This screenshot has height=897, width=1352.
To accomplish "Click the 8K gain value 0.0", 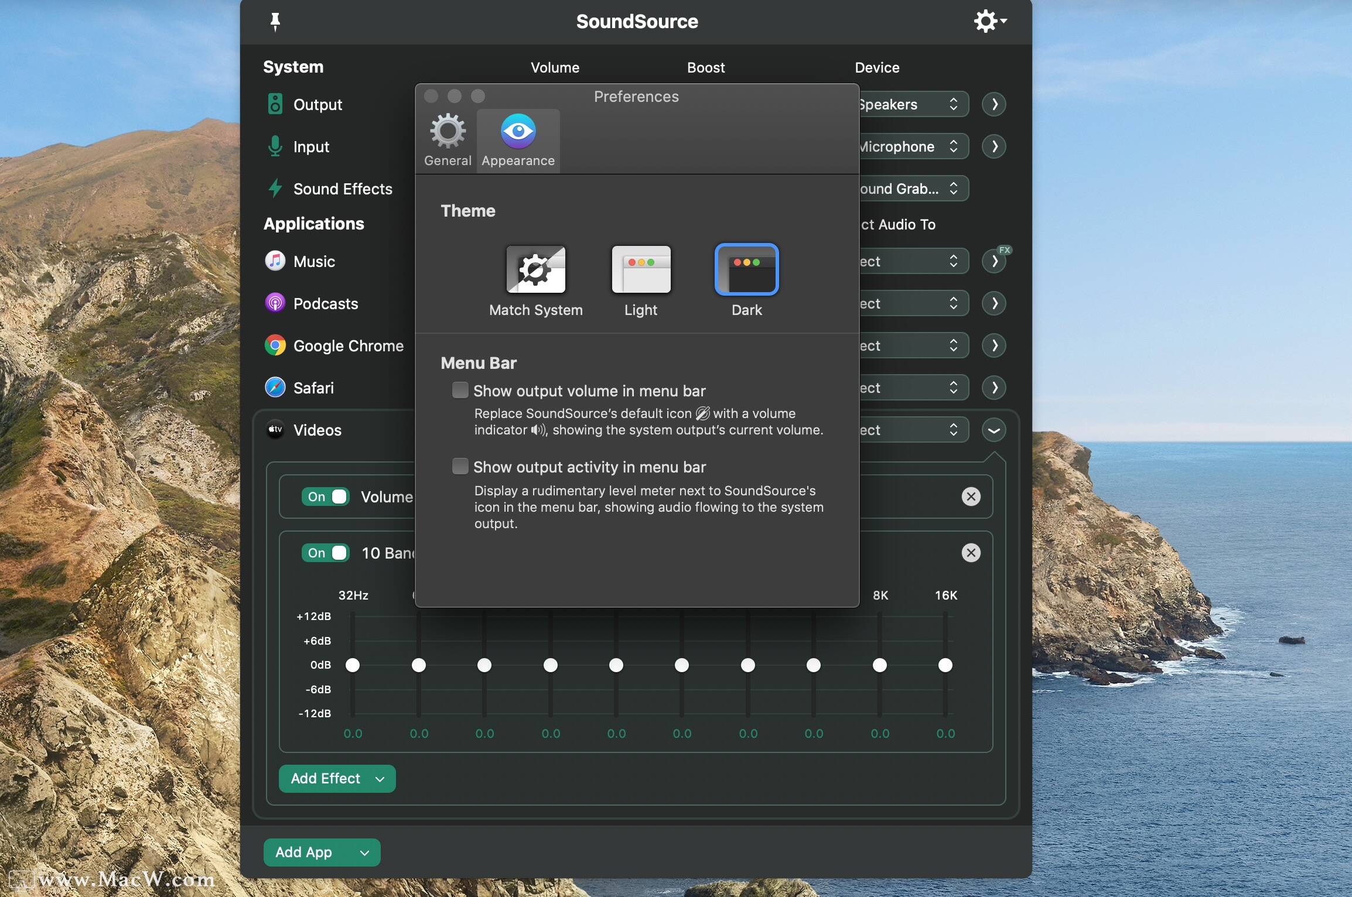I will [x=880, y=734].
